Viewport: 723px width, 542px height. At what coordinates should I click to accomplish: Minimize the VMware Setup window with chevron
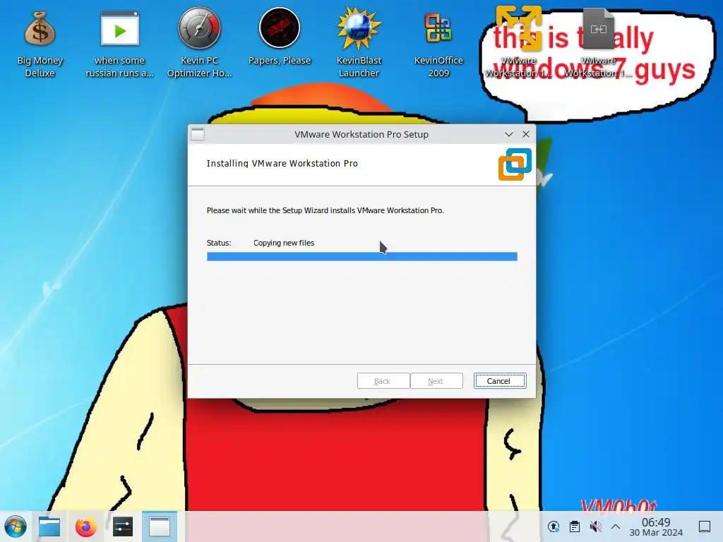tap(509, 134)
